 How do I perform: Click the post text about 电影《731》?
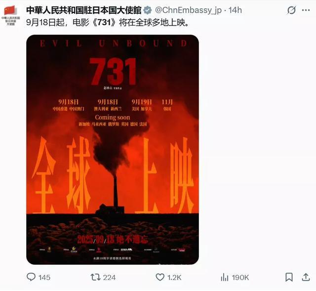click(x=108, y=22)
